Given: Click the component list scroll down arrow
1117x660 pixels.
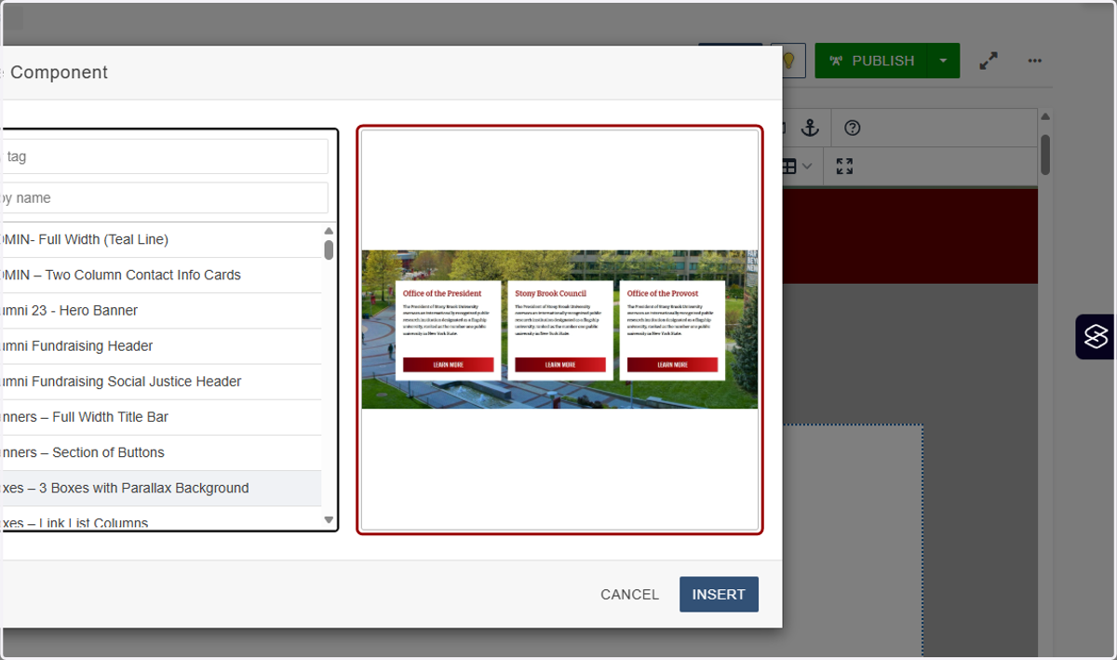Looking at the screenshot, I should 329,520.
